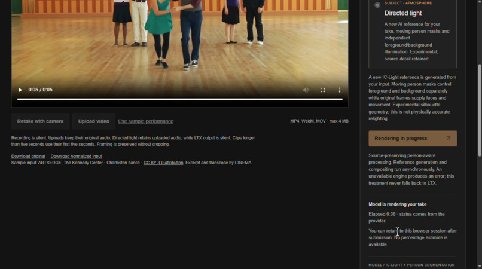Select the Directed light radio option
Viewport: 482px width, 269px height.
377,5
